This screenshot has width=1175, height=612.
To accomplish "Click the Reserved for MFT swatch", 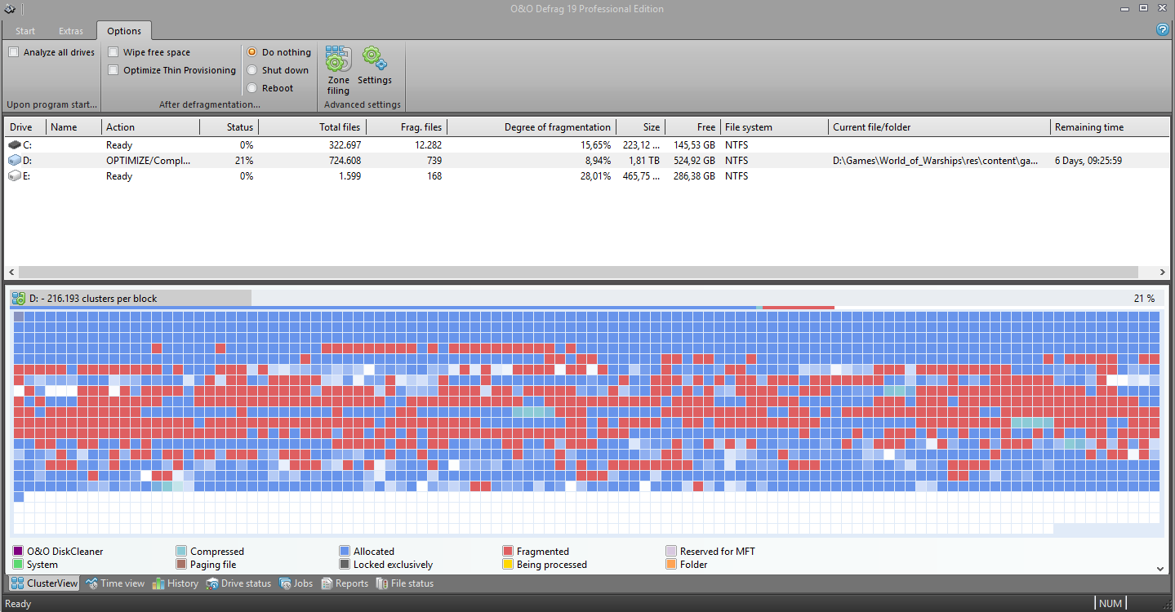I will point(671,552).
